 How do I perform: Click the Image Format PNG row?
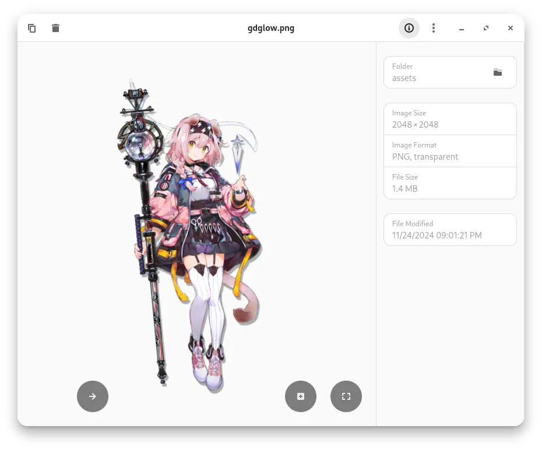click(x=450, y=151)
